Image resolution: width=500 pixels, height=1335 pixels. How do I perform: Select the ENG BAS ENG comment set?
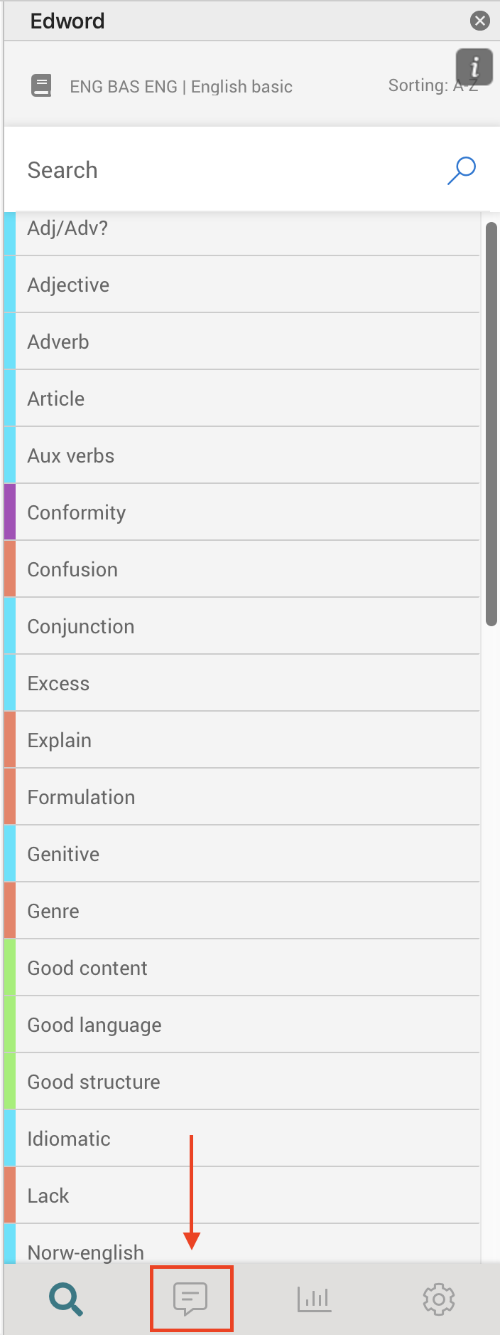coord(181,87)
